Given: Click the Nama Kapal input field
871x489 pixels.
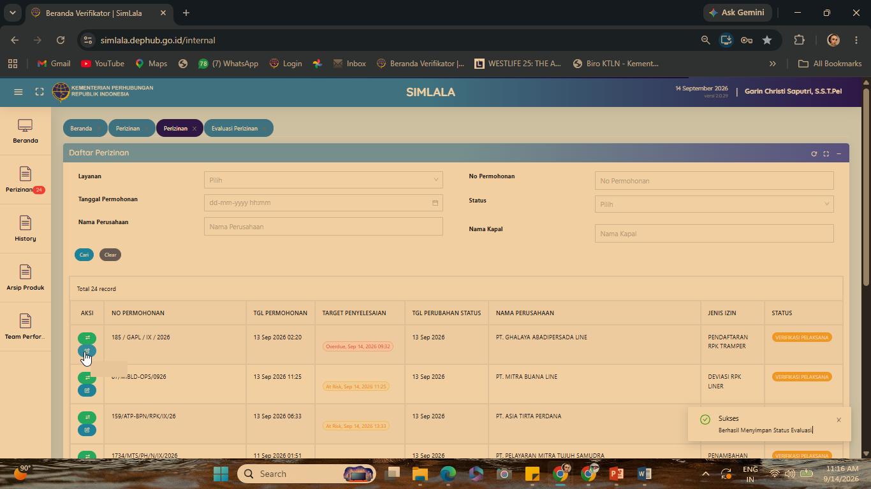Looking at the screenshot, I should (x=714, y=234).
